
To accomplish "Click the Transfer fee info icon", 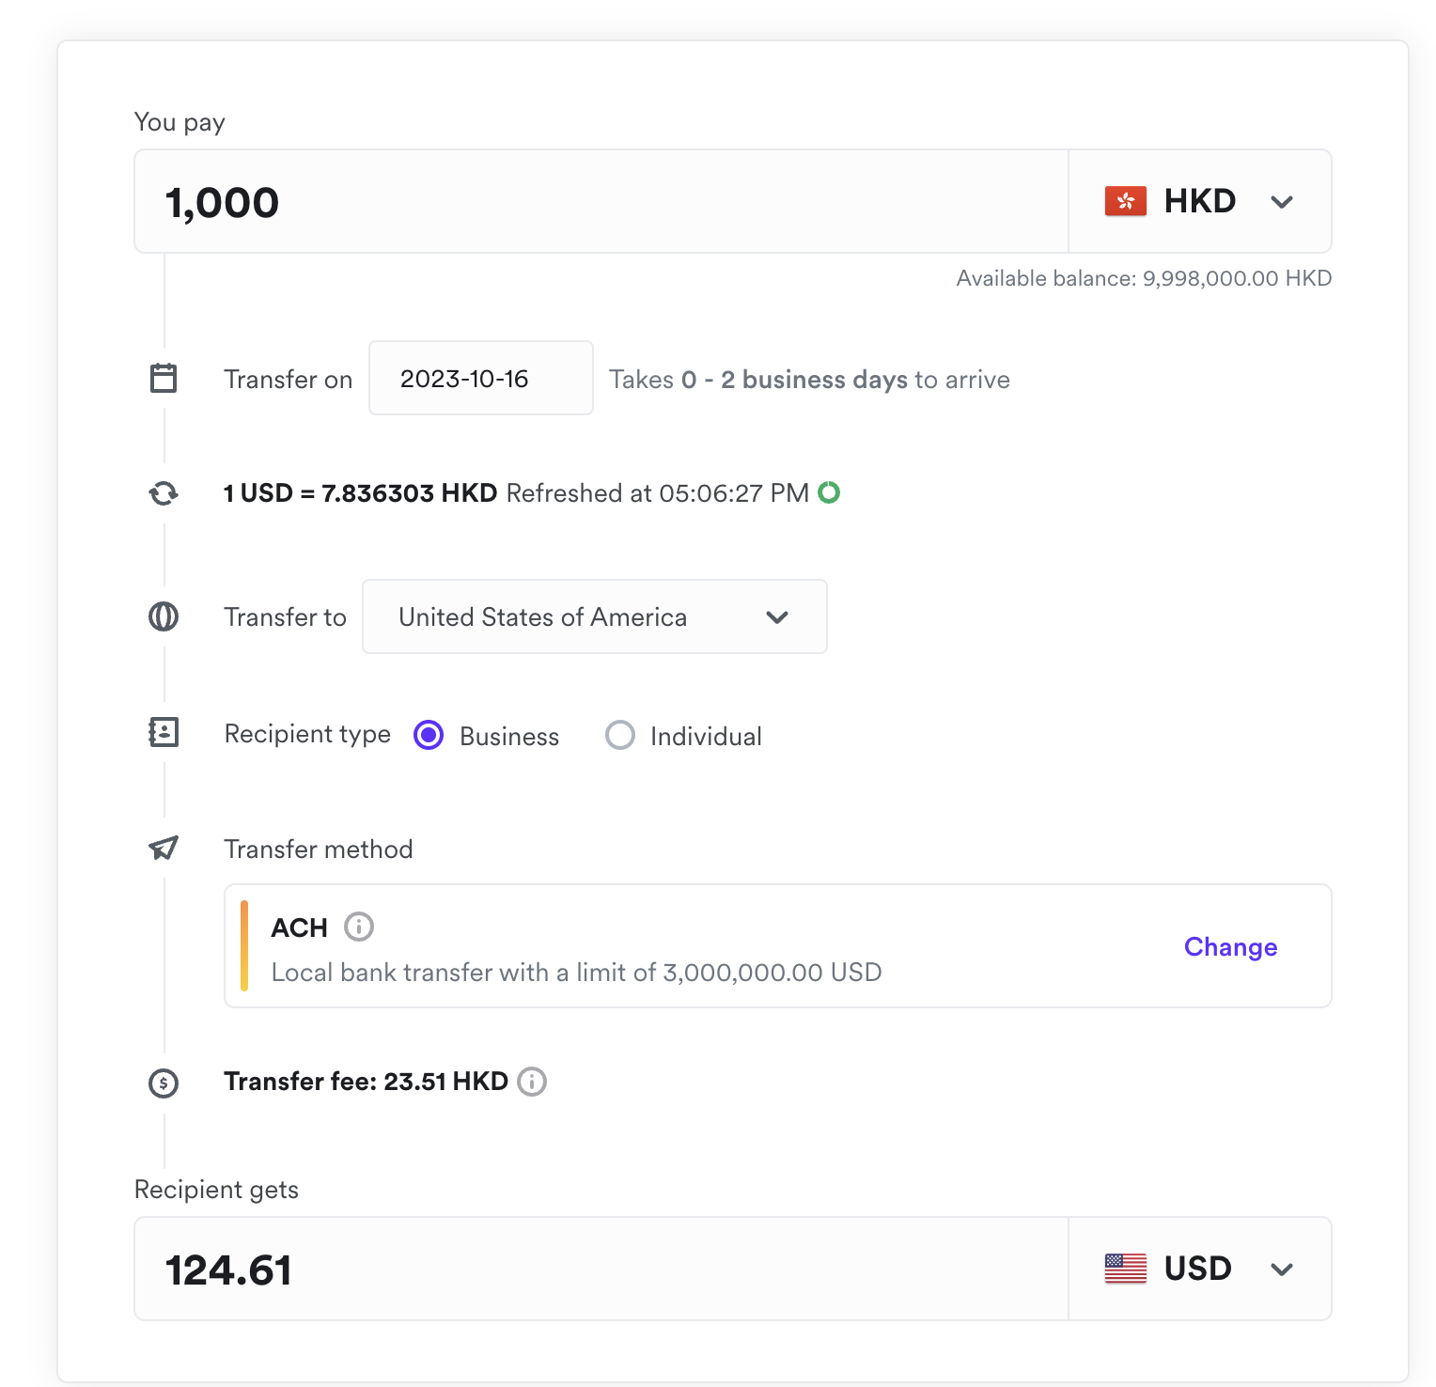I will click(532, 1082).
